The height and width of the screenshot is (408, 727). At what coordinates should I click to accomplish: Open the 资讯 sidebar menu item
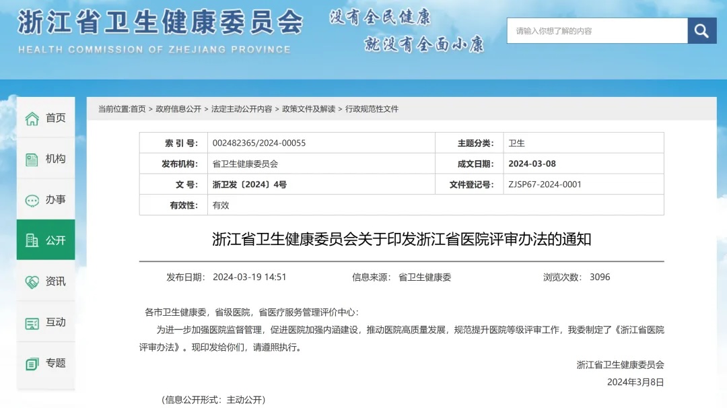tap(46, 281)
